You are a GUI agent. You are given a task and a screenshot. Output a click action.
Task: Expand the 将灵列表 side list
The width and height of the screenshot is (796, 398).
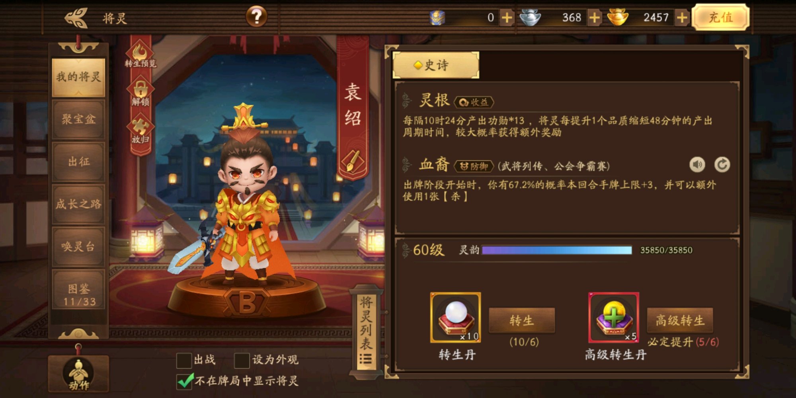point(366,330)
